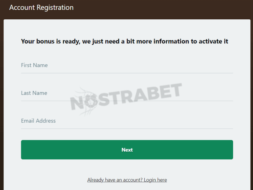Click the "Already have an account?" text
The image size is (253, 190).
115,180
